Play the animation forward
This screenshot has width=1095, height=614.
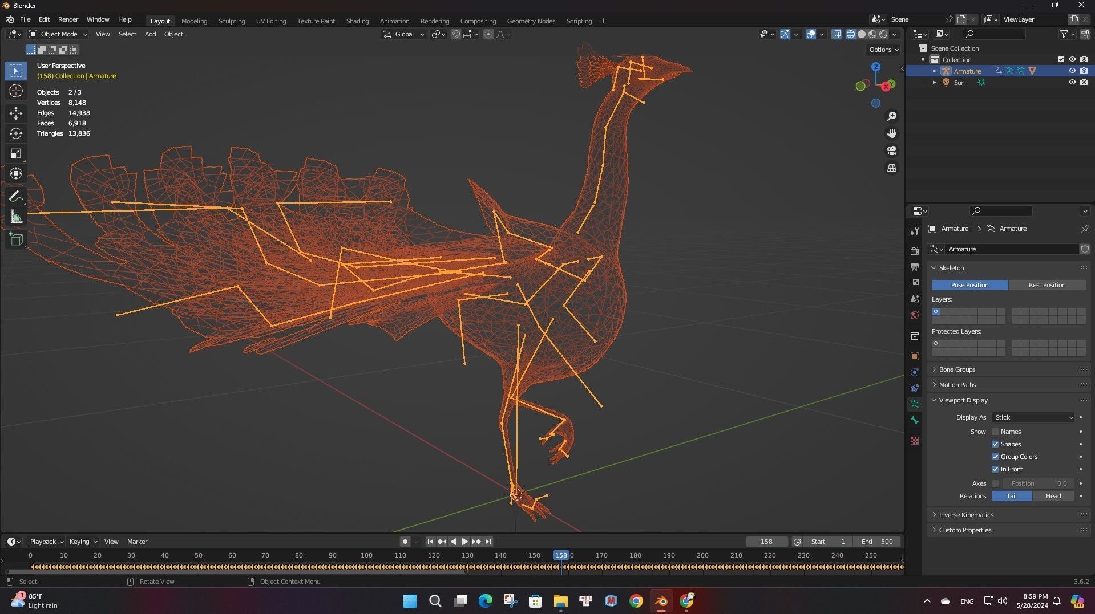pos(465,542)
